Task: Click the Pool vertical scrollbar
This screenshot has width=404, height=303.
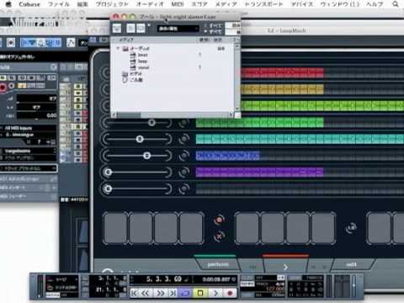Action: click(x=237, y=77)
